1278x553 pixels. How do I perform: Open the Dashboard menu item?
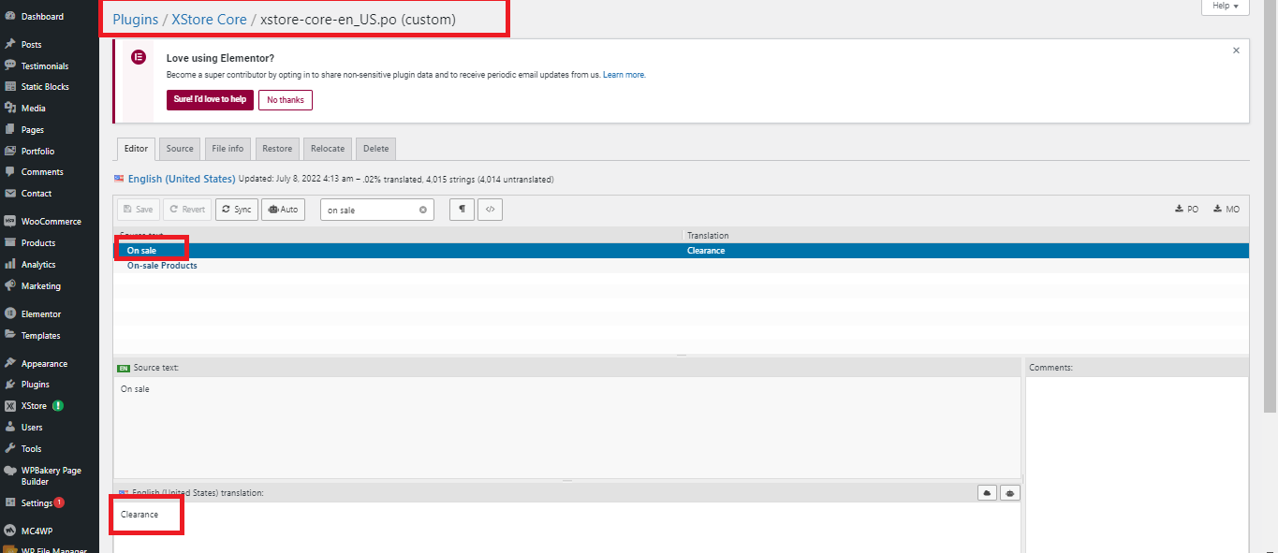click(42, 17)
